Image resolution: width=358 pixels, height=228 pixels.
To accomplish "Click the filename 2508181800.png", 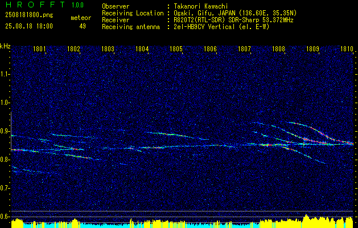I will pyautogui.click(x=29, y=15).
